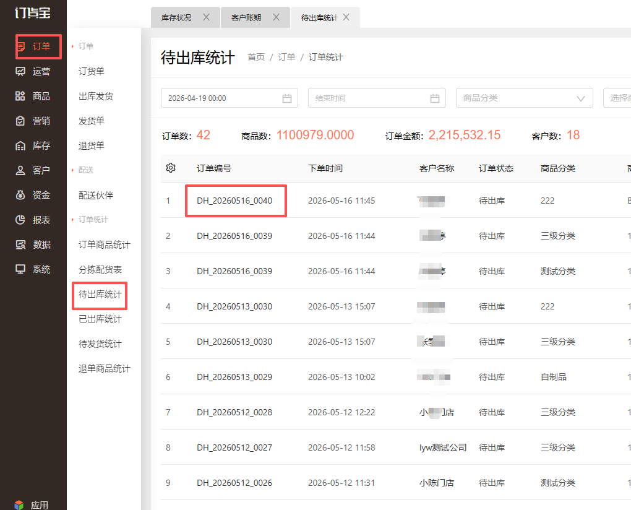Select 待出库统计 in the submenu
The image size is (631, 510).
coord(100,295)
